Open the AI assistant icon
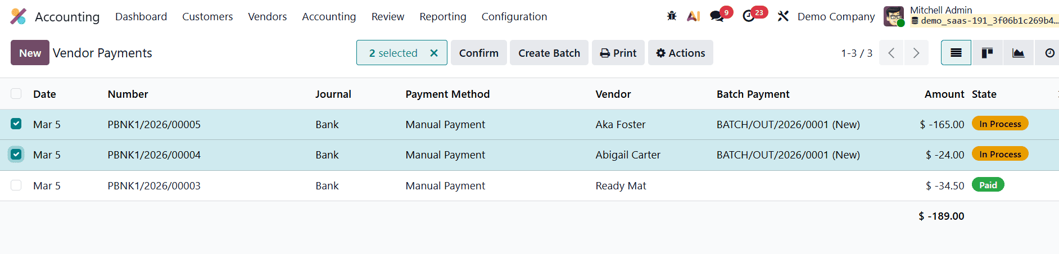The image size is (1059, 254). 693,16
